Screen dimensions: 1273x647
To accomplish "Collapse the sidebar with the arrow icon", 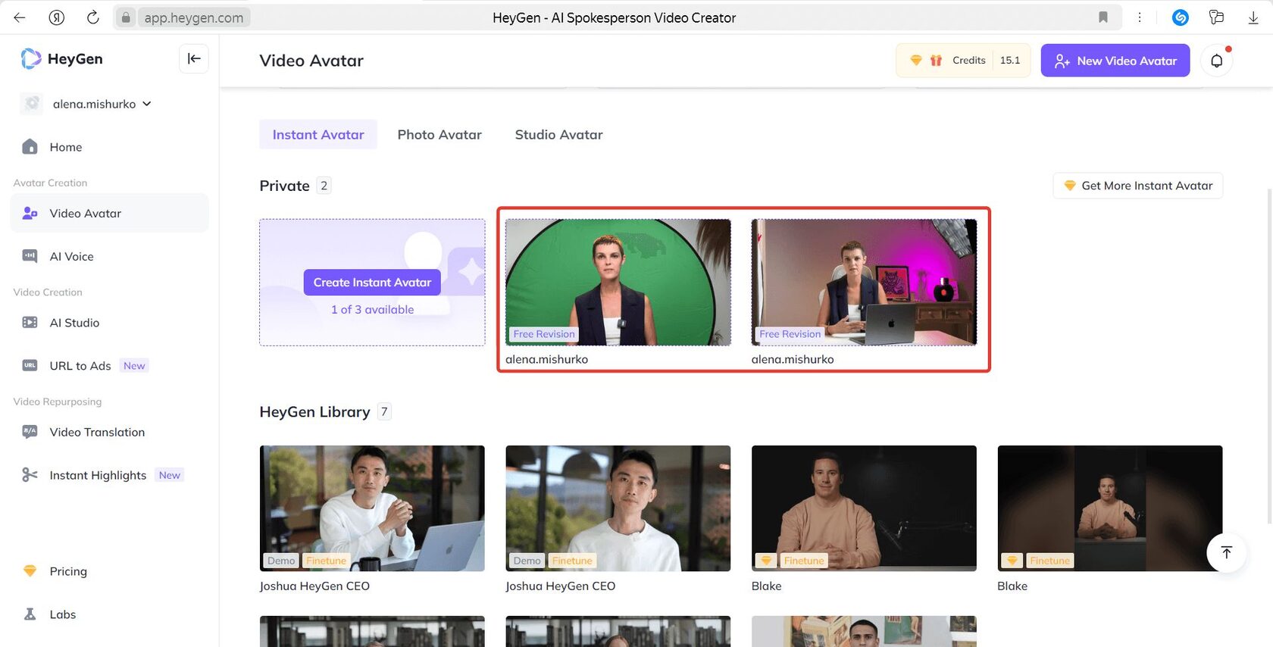I will (x=194, y=58).
